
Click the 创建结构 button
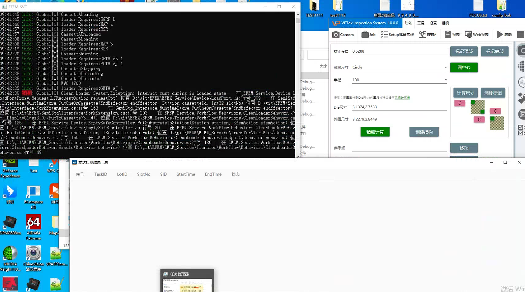(x=424, y=132)
